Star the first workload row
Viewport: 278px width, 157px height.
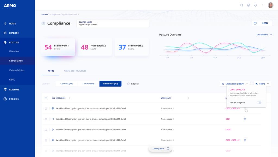click(46, 108)
